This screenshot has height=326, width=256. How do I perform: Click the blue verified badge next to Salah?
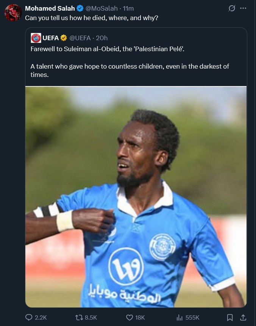click(x=80, y=8)
